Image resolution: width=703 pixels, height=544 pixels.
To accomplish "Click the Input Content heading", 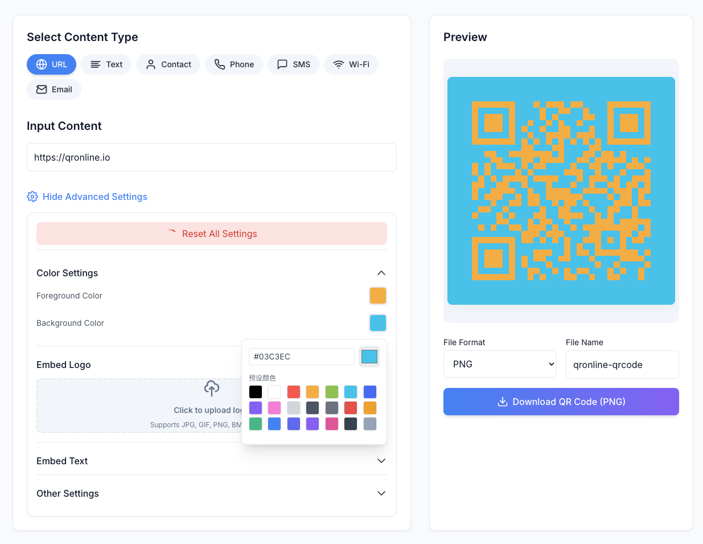I will tap(64, 126).
